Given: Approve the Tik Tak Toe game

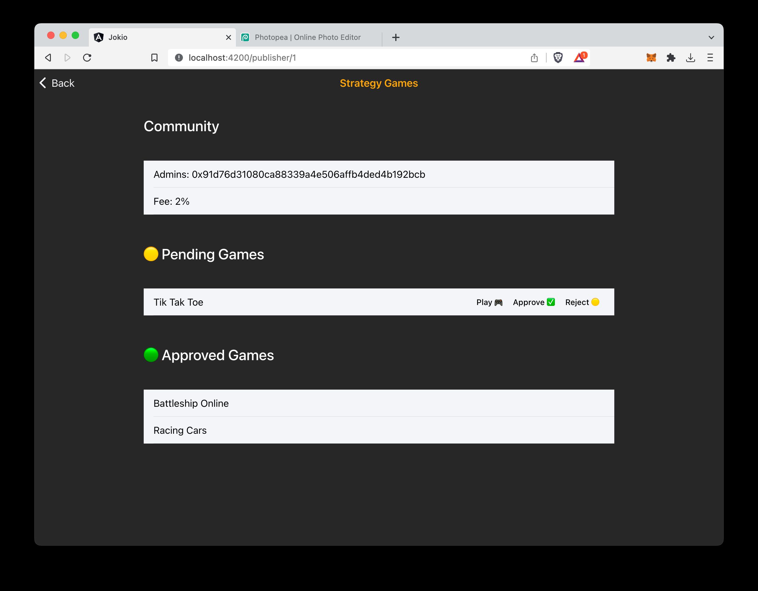Looking at the screenshot, I should point(534,302).
